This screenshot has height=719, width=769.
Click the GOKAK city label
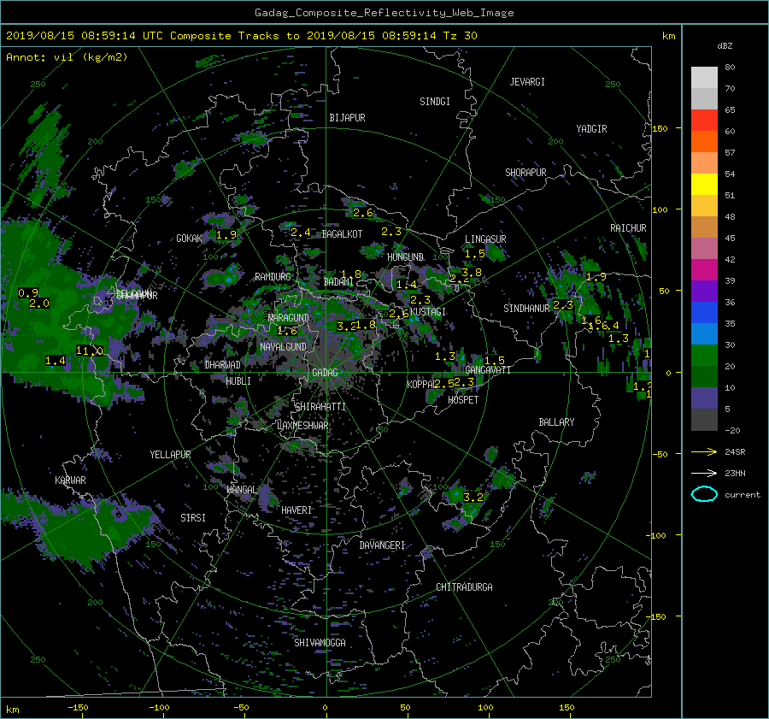(x=190, y=239)
